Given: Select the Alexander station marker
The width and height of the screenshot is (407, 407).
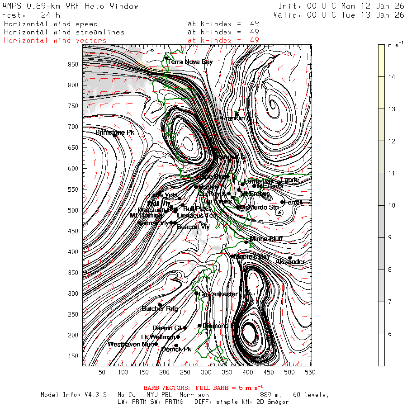Looking at the screenshot, I should tap(290, 258).
